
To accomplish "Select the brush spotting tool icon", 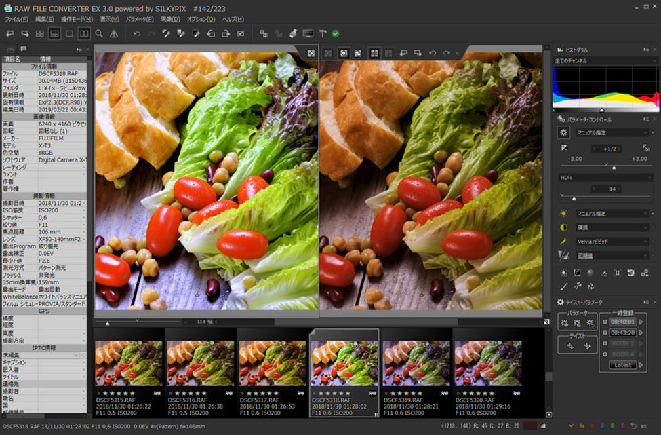I will coord(563,286).
